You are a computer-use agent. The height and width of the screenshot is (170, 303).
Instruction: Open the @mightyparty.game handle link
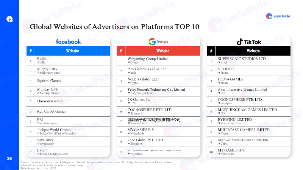(49, 73)
